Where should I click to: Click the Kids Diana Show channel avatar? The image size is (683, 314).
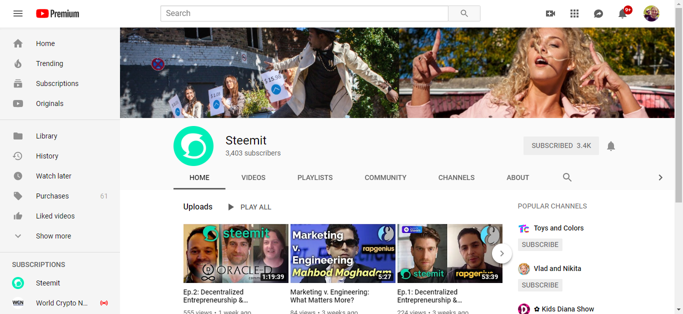pos(524,309)
